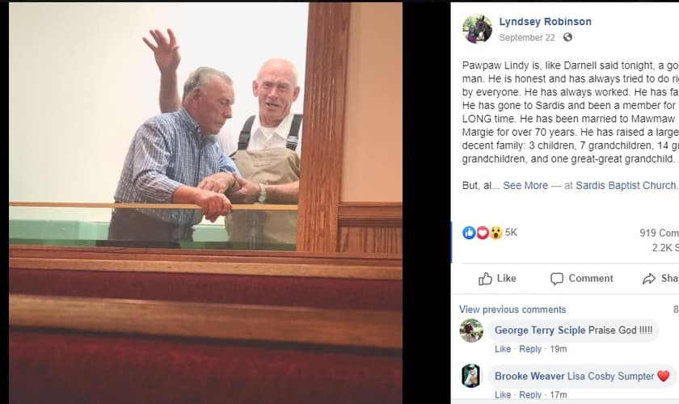Click Lyndsey Robinson's profile picture
The image size is (679, 404).
(477, 29)
